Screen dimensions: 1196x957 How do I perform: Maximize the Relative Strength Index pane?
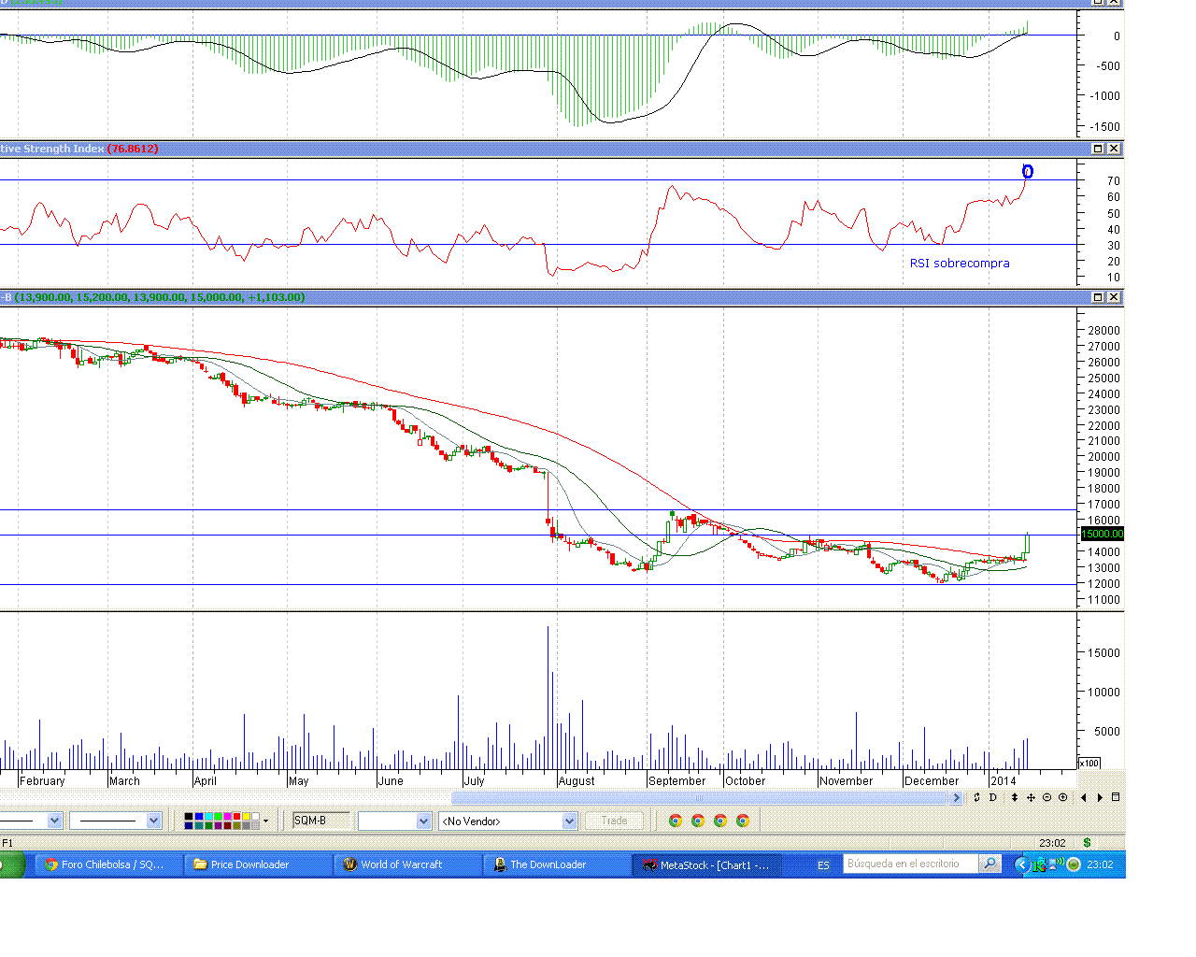point(1098,149)
